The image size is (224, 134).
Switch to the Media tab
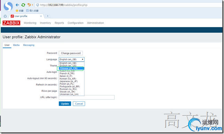[16, 45]
